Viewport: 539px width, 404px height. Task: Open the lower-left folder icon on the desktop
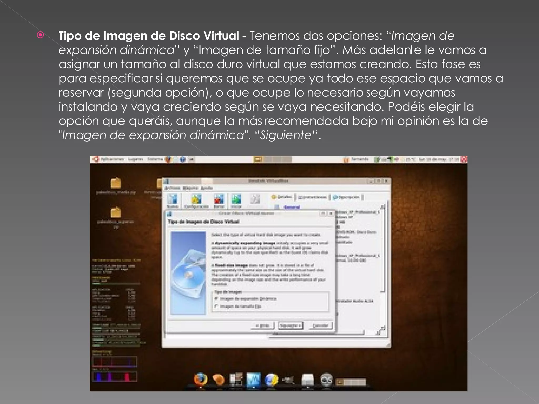tap(116, 213)
